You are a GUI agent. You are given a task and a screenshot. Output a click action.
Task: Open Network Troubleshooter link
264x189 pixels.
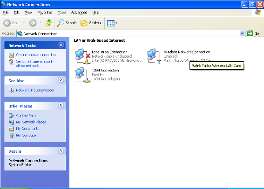[35, 90]
